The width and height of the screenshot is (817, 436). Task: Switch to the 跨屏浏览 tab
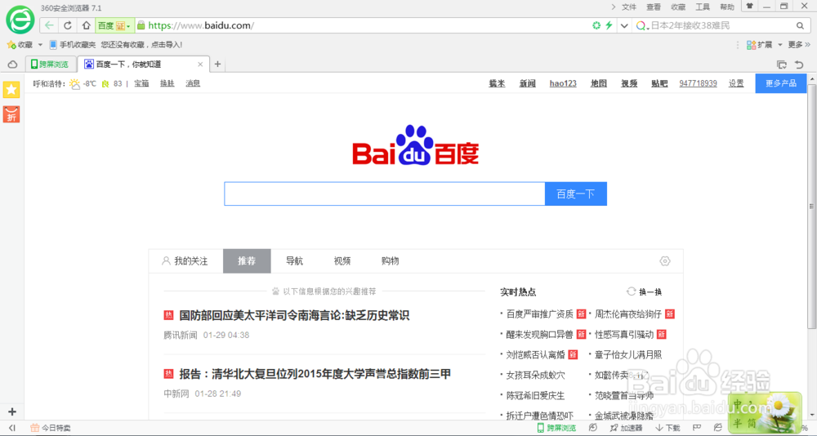51,64
